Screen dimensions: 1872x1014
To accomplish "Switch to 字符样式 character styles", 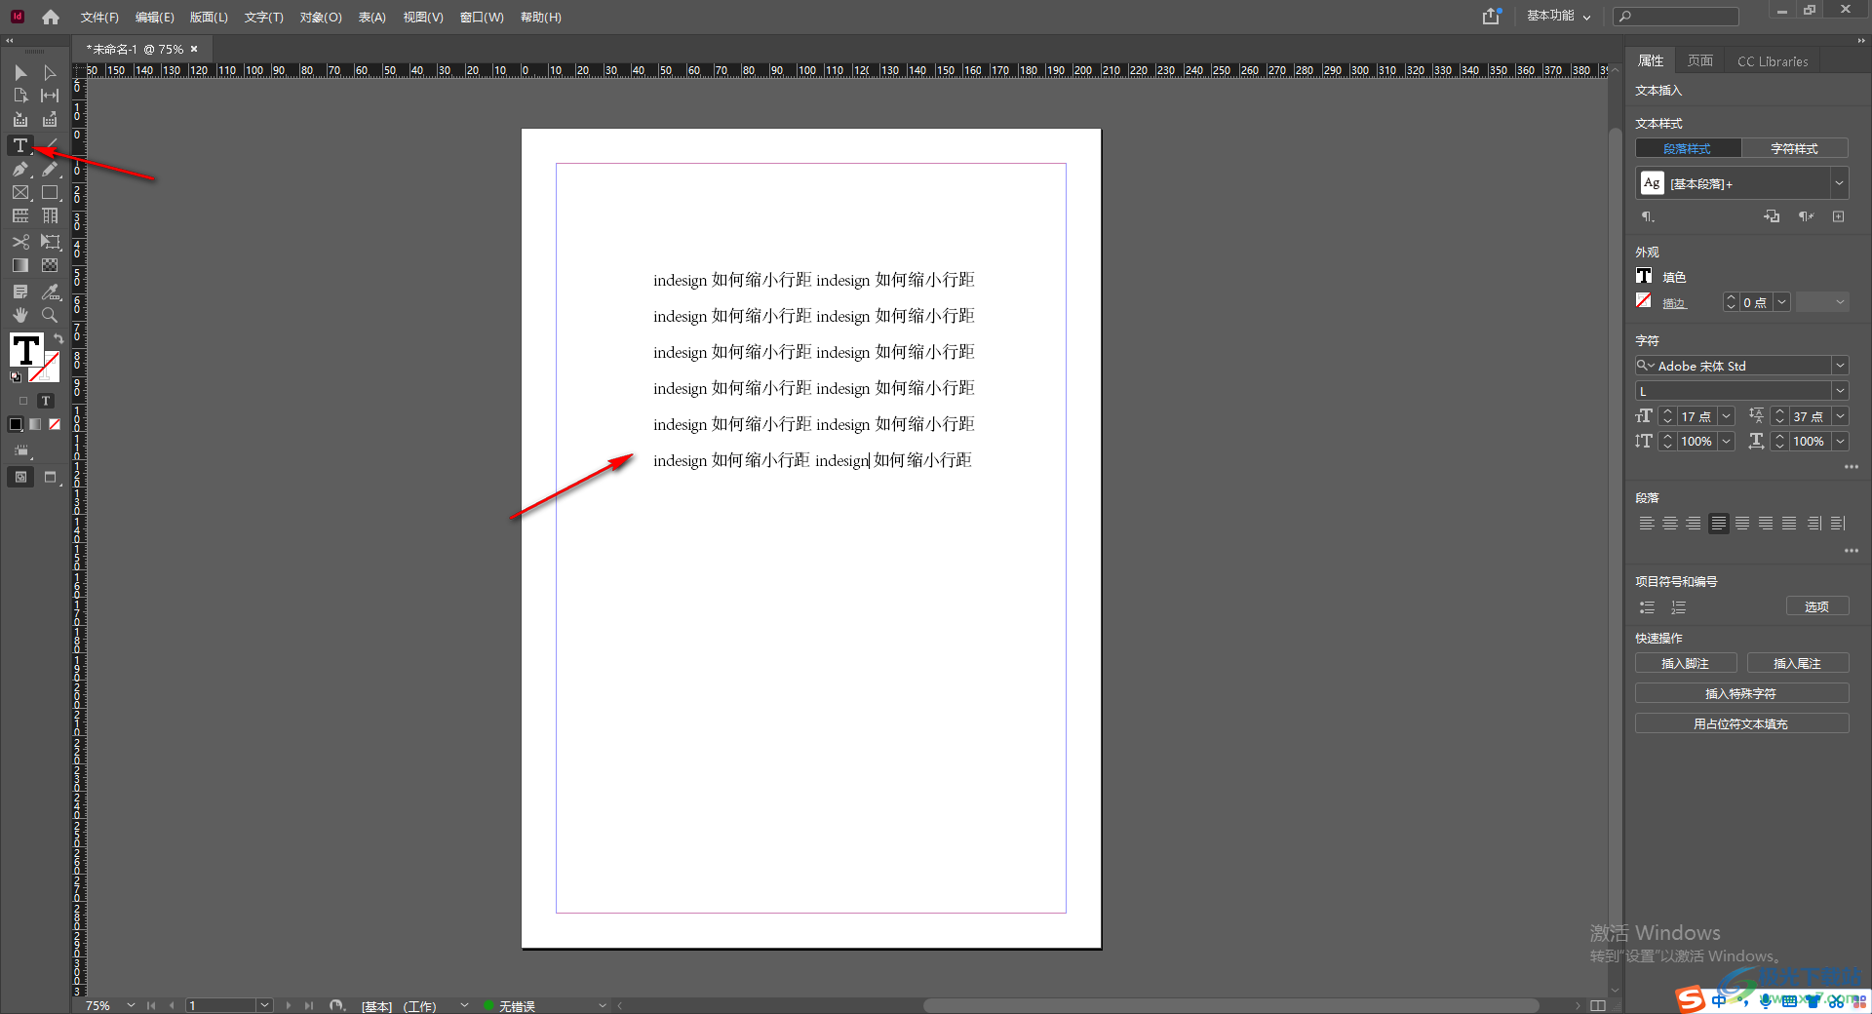I will tap(1794, 148).
